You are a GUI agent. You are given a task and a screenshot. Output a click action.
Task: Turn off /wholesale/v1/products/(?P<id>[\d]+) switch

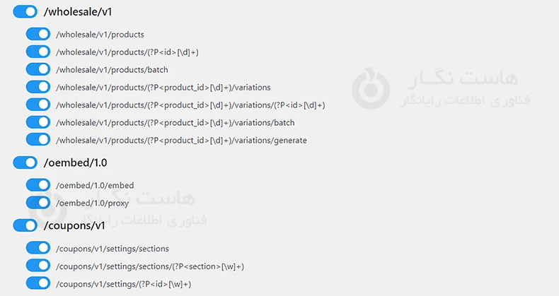38,52
